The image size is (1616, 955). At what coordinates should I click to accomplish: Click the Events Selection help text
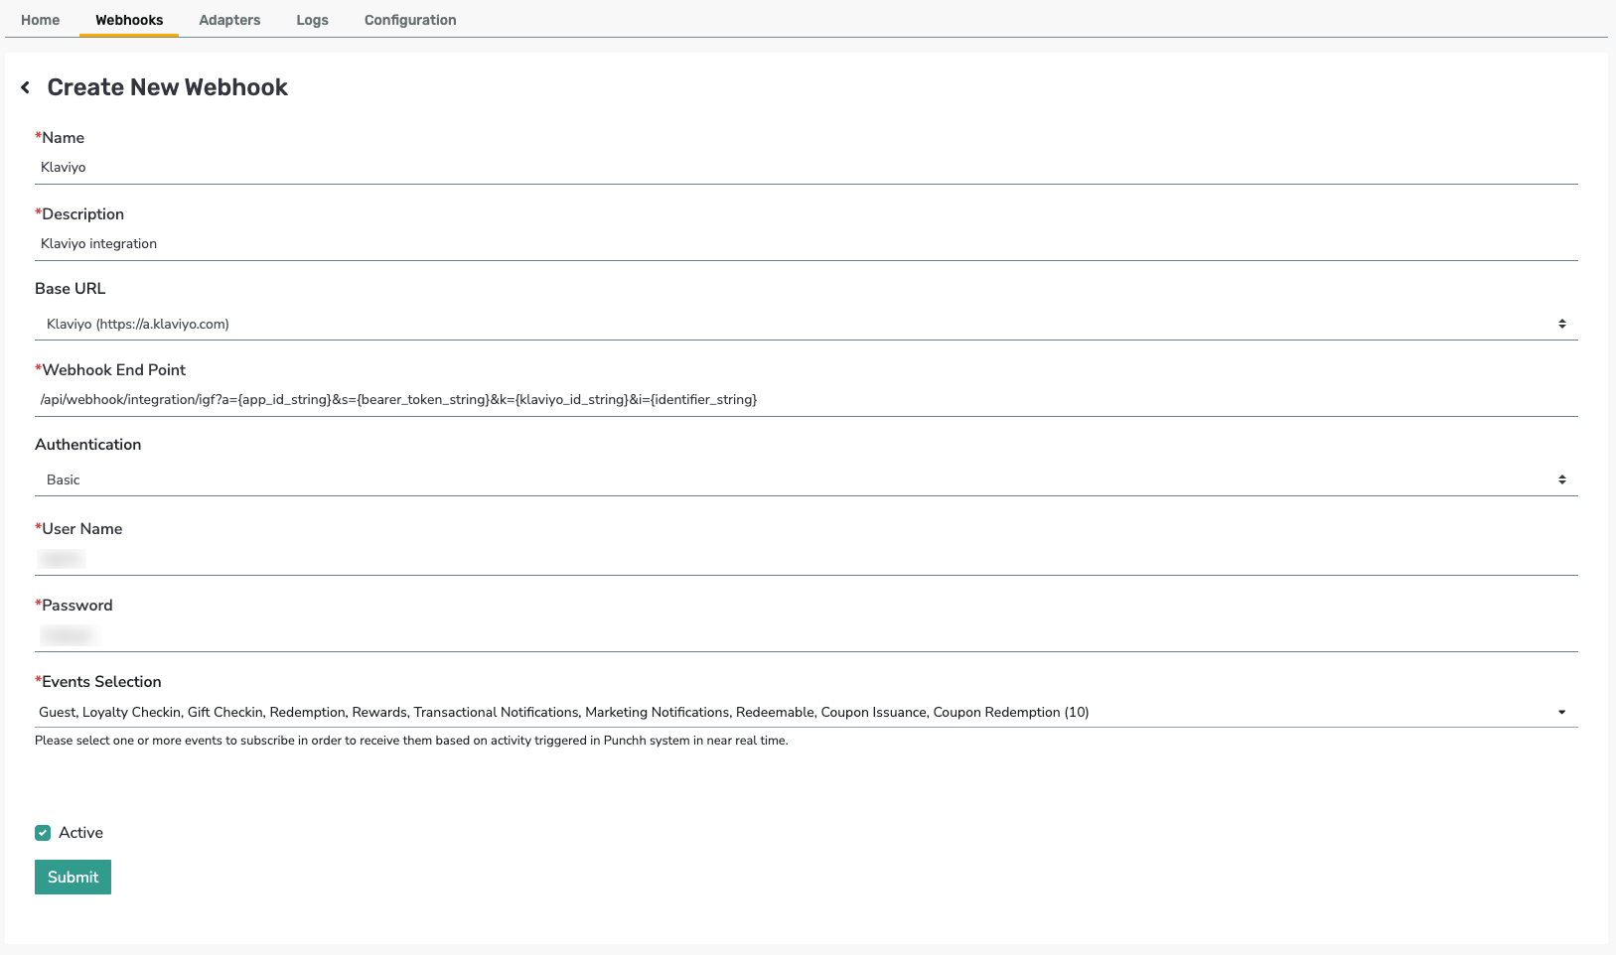pos(411,741)
